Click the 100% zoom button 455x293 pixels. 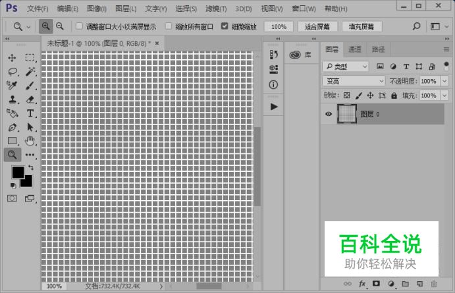pos(279,27)
